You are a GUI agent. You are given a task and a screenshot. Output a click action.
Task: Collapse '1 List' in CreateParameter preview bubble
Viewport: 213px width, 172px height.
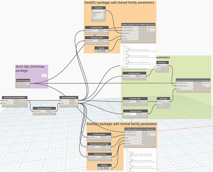128,158
